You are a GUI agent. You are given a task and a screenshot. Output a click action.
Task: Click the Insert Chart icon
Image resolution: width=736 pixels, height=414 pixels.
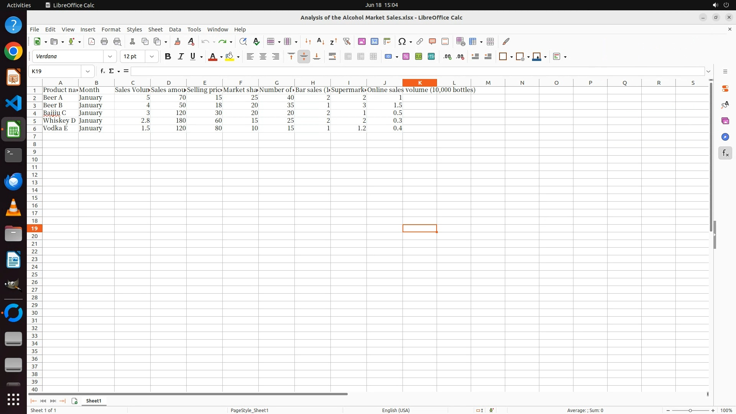tap(375, 41)
